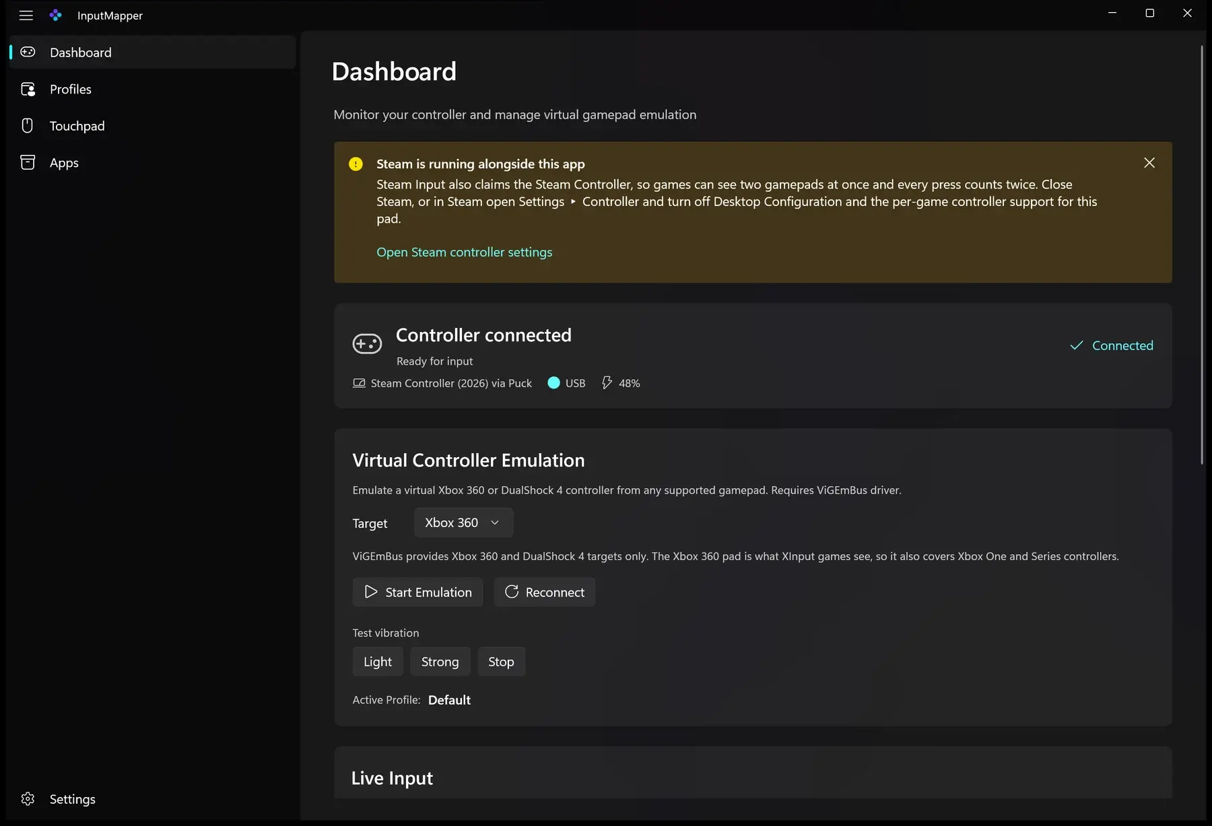Switch to the Touchpad page
This screenshot has height=826, width=1212.
coord(153,126)
